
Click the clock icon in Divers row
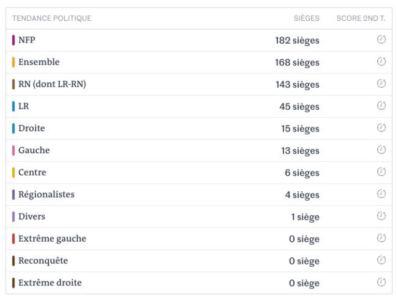click(381, 216)
